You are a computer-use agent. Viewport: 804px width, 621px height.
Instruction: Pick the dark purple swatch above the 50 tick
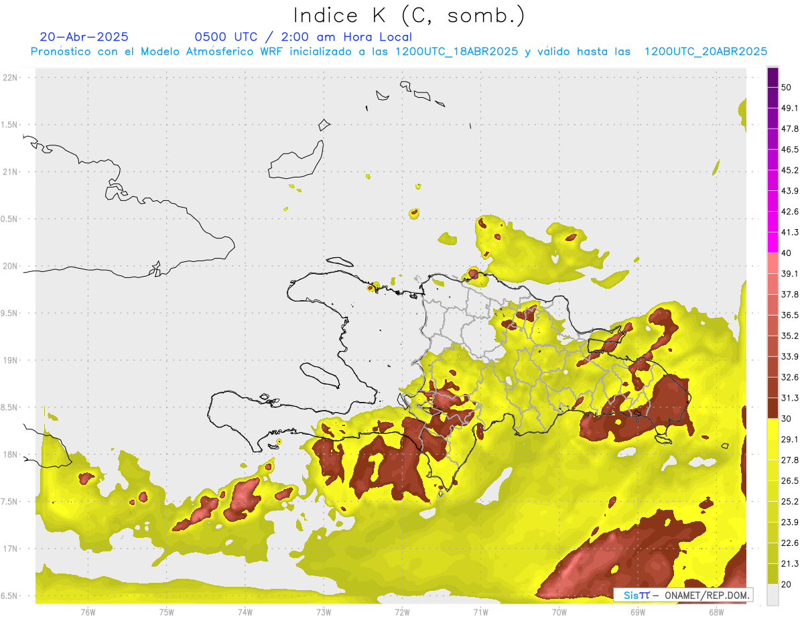[773, 78]
